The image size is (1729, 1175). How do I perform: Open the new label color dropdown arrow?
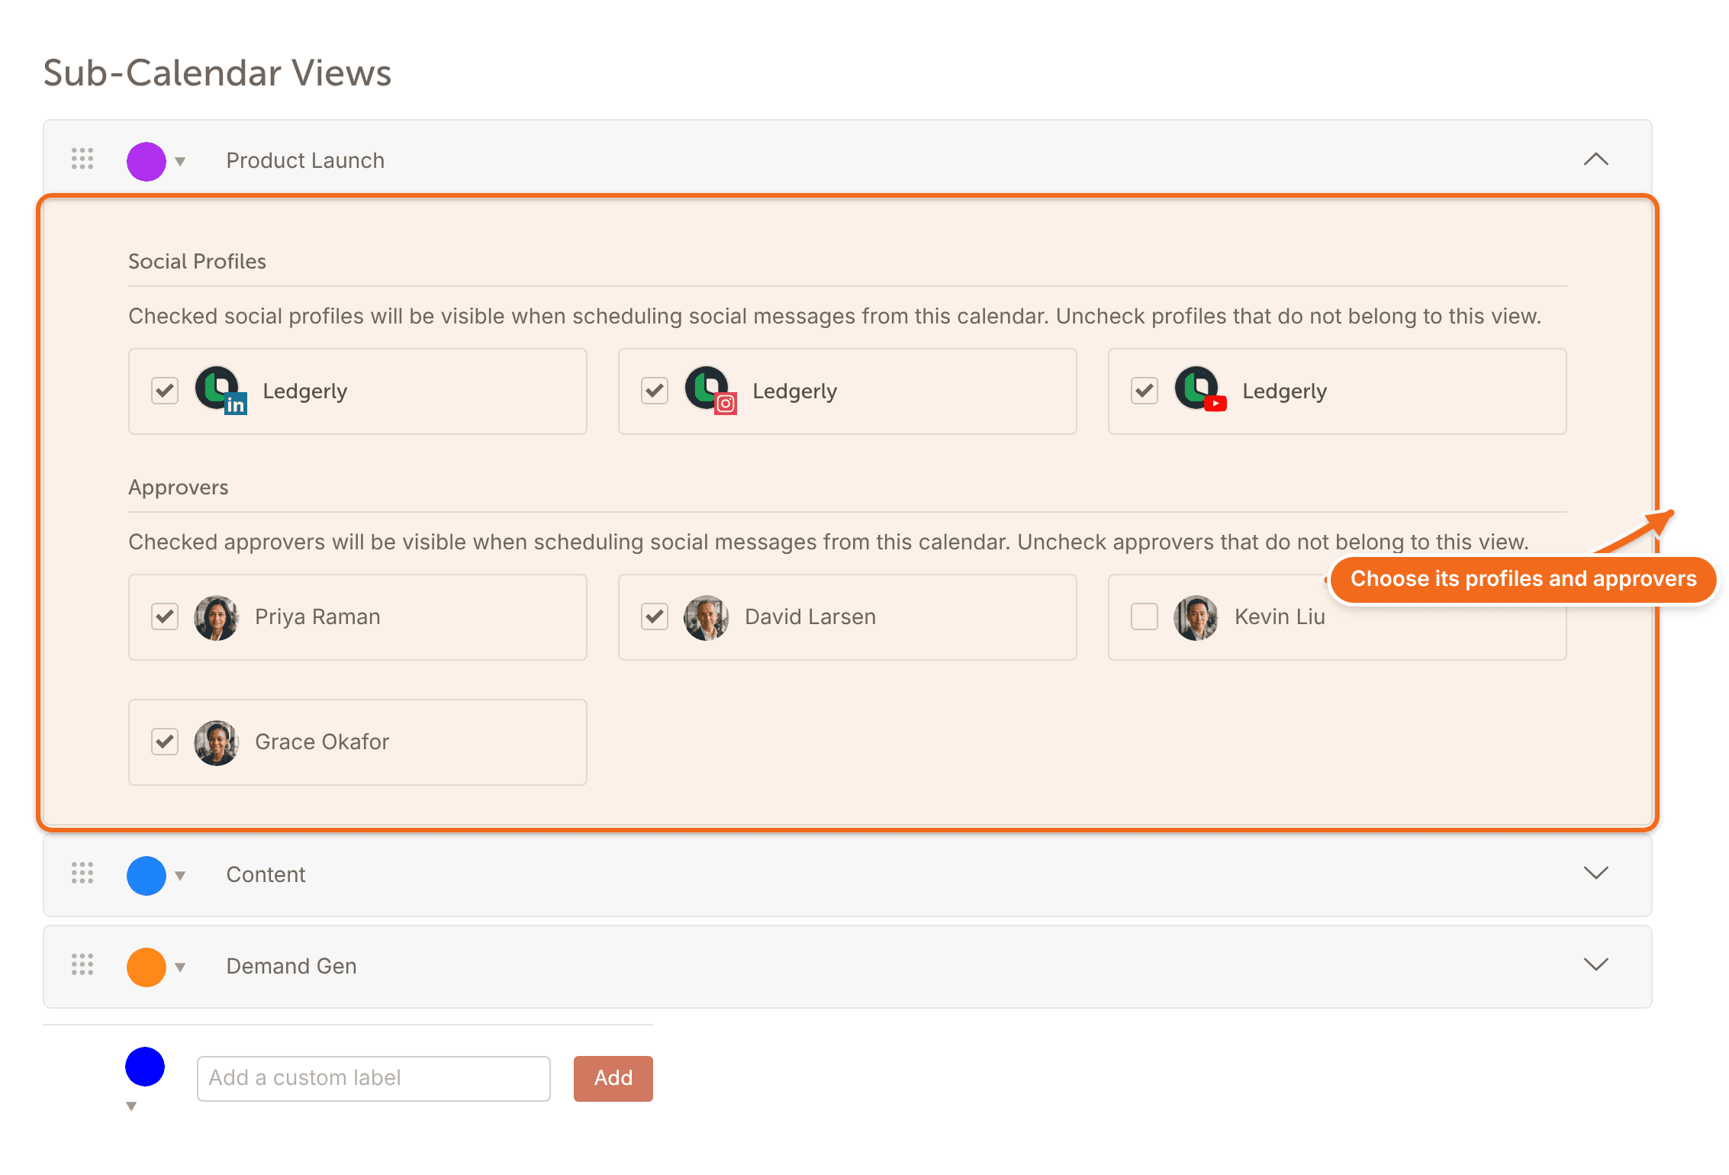(131, 1106)
